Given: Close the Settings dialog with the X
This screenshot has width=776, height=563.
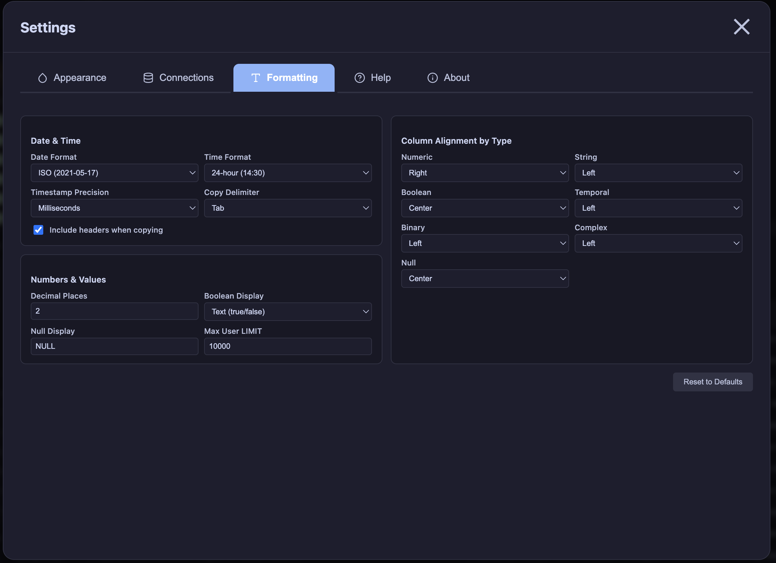Looking at the screenshot, I should coord(741,27).
